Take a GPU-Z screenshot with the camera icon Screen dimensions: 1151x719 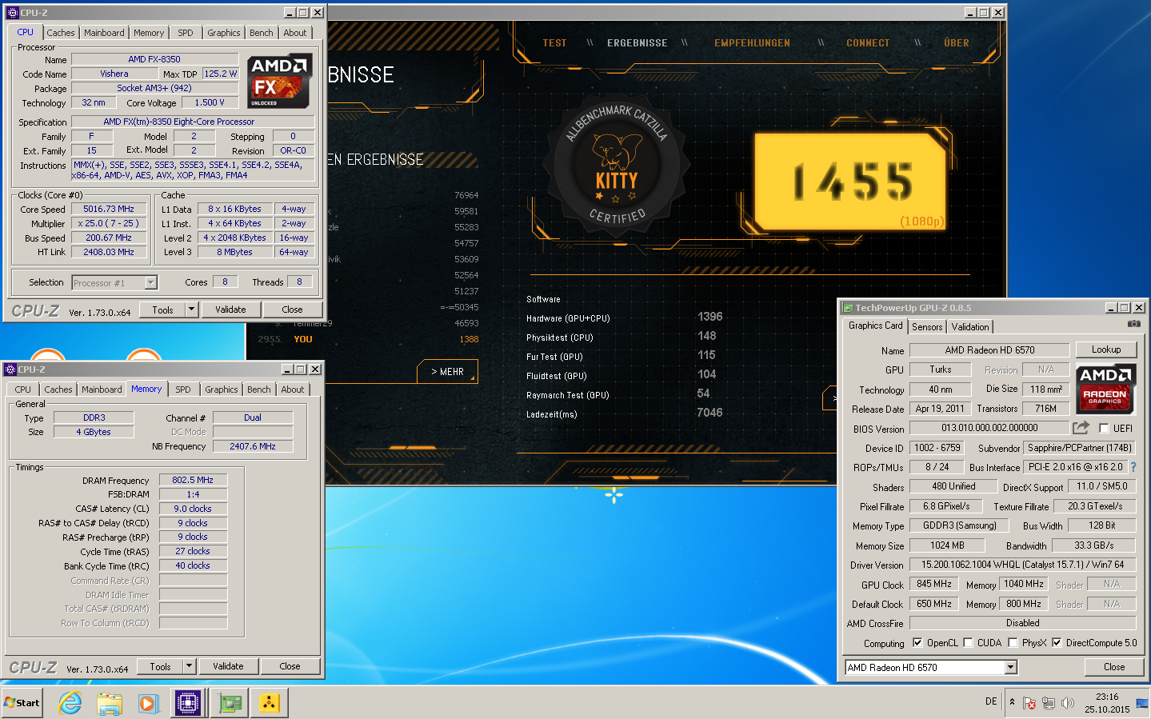[1133, 324]
